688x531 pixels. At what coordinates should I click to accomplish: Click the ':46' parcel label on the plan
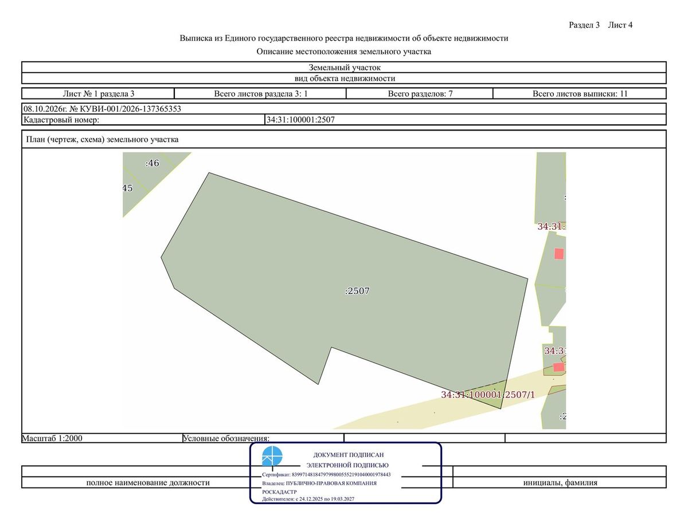point(152,163)
